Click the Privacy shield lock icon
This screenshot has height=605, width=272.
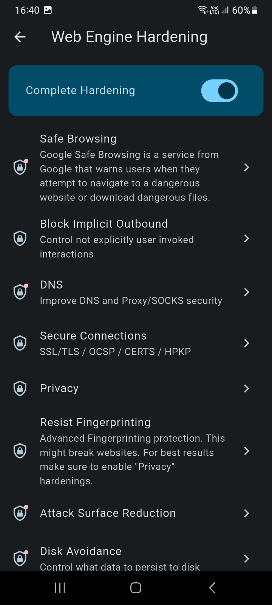(20, 388)
